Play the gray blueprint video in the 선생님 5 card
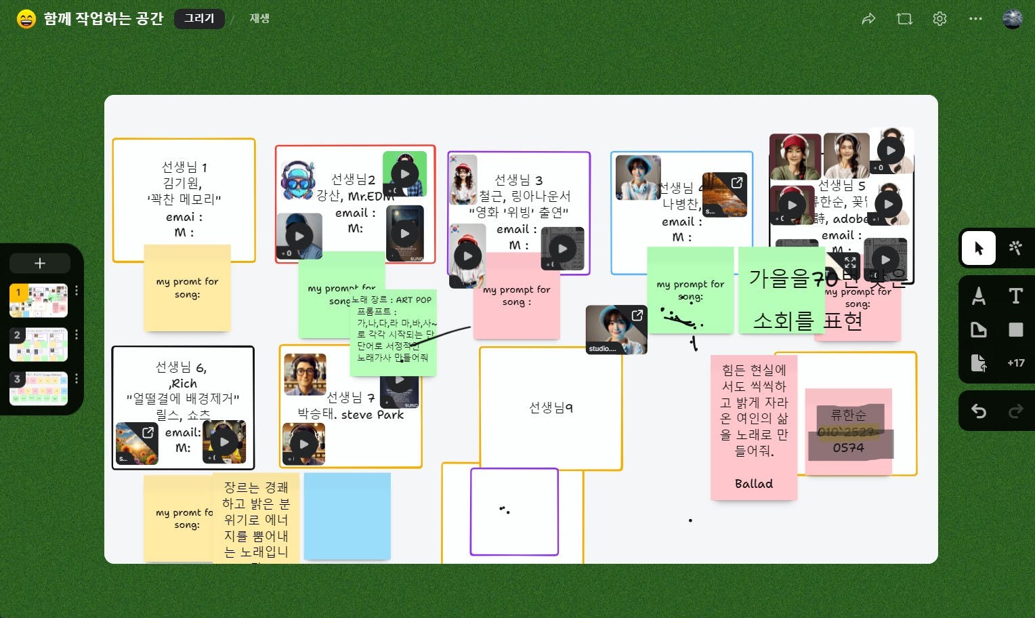Screen dimensions: 1035x618 click(885, 259)
